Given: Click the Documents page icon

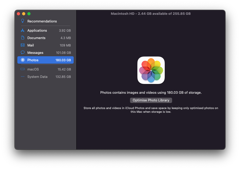Looking at the screenshot, I should 23,38.
